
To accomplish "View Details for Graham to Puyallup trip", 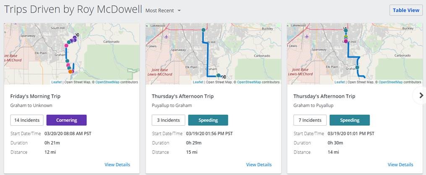I will coord(400,165).
